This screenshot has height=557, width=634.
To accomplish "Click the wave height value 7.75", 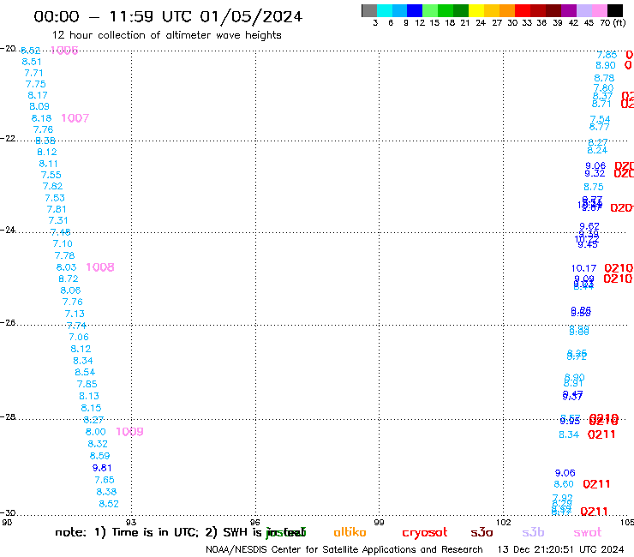I will [x=36, y=84].
